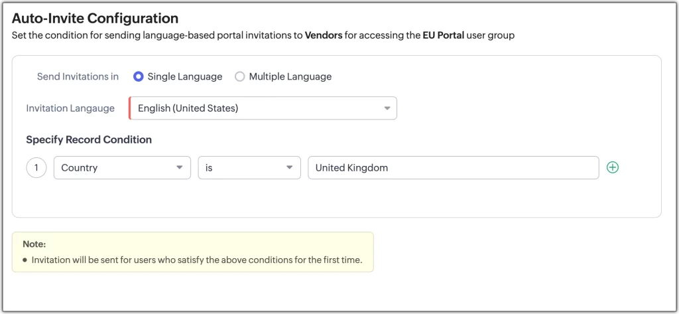Viewport: 679px width, 314px height.
Task: Click the United Kingdom value field
Action: 454,168
